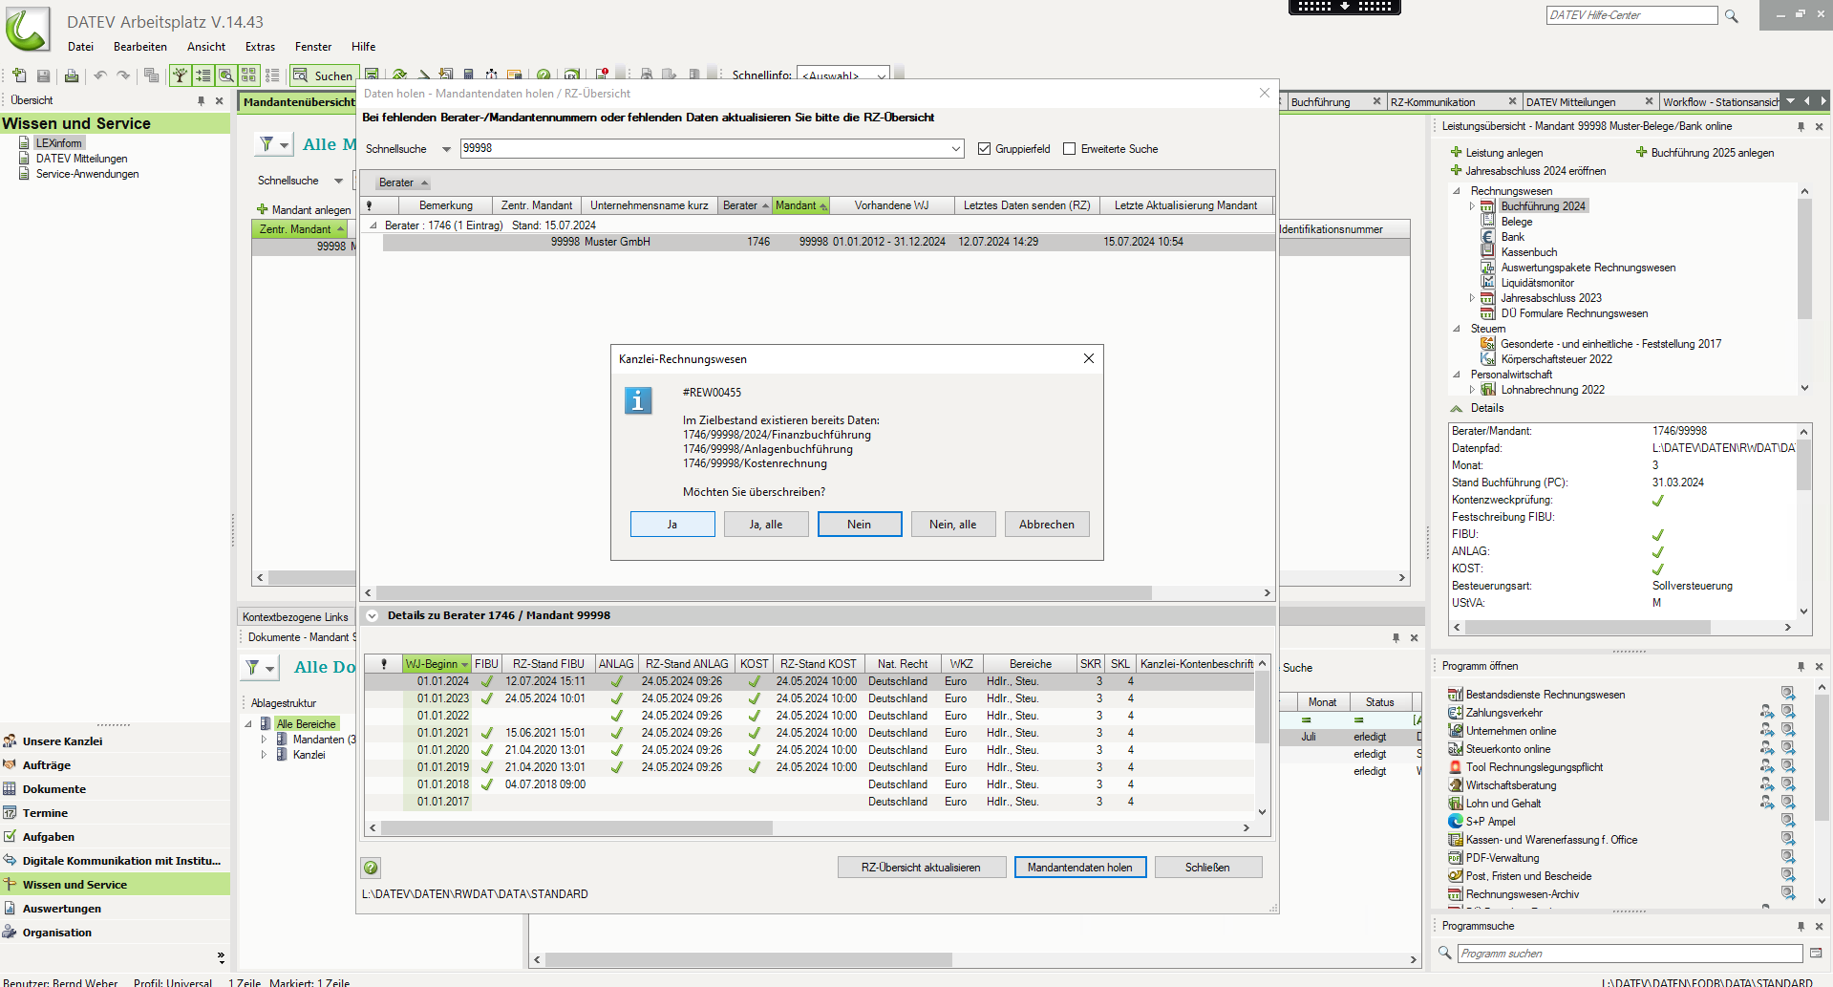Expand the Buchführung 2024 tree node
This screenshot has width=1833, height=987.
1472,206
